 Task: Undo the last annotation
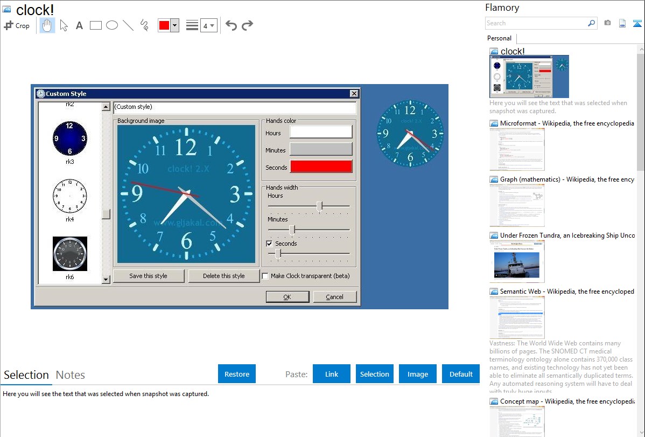click(231, 25)
